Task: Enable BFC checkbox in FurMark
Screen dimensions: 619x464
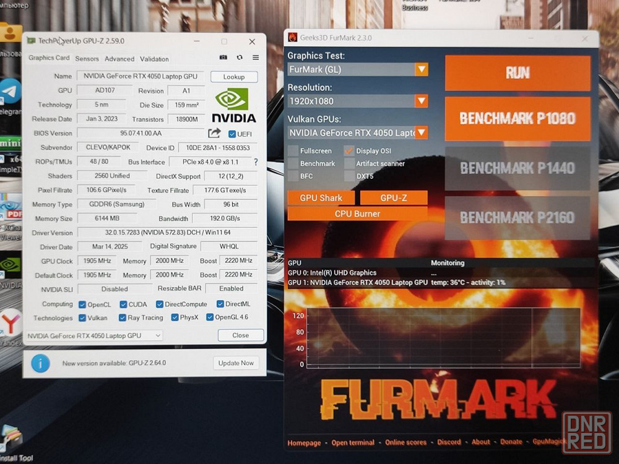Action: coord(293,176)
